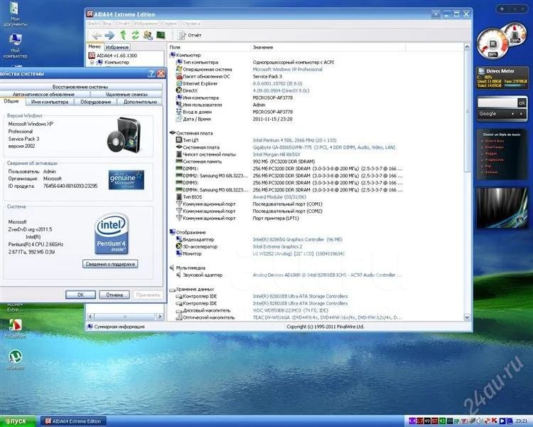
Task: Click the Сведения о поддержке button
Action: tap(110, 264)
